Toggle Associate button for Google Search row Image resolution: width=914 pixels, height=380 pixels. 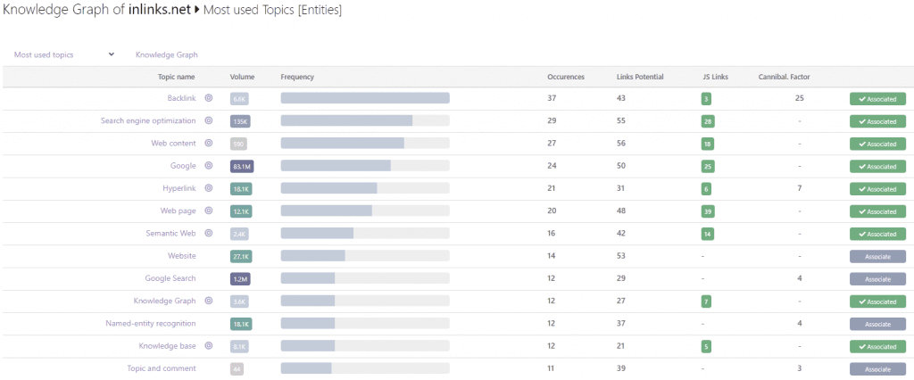tap(877, 279)
